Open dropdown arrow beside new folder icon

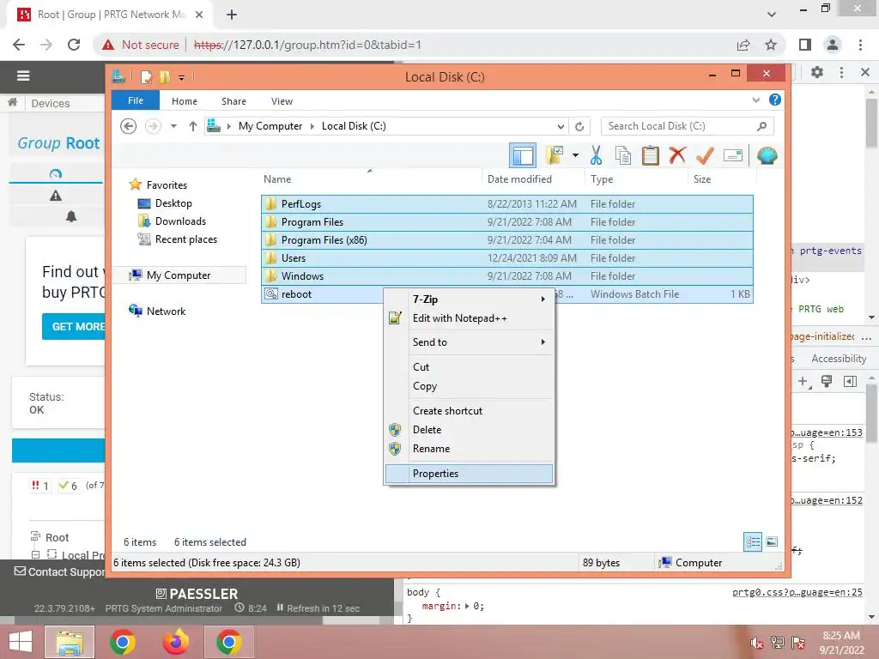pos(575,155)
